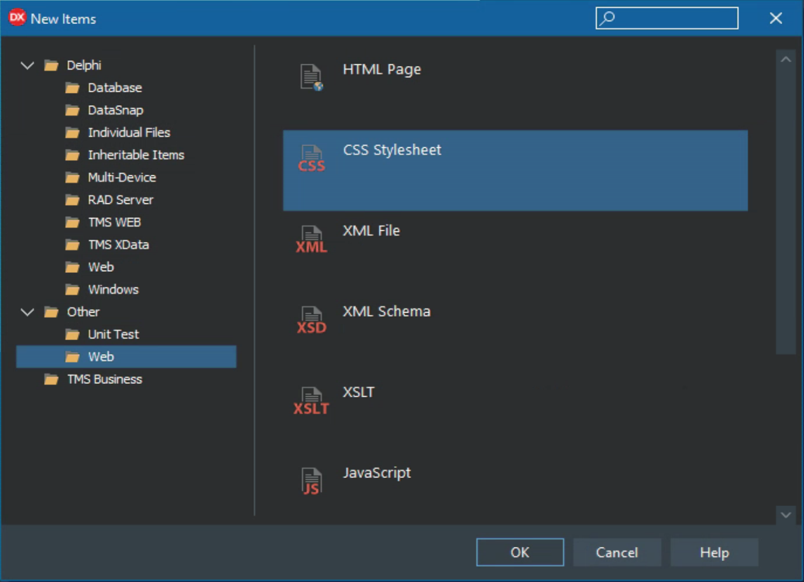Select the TMS Business category
The height and width of the screenshot is (582, 804).
[x=104, y=379]
